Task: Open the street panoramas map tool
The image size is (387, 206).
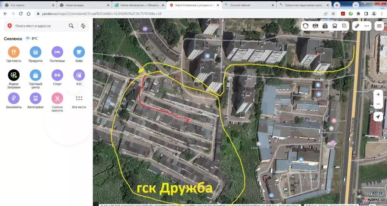Action: (315, 26)
